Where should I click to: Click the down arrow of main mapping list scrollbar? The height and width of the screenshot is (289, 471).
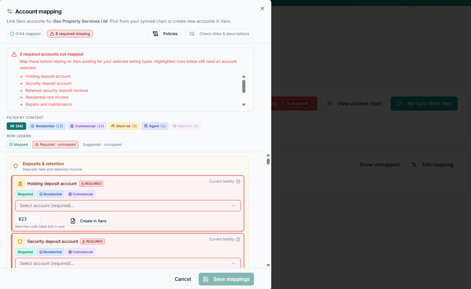[268, 265]
